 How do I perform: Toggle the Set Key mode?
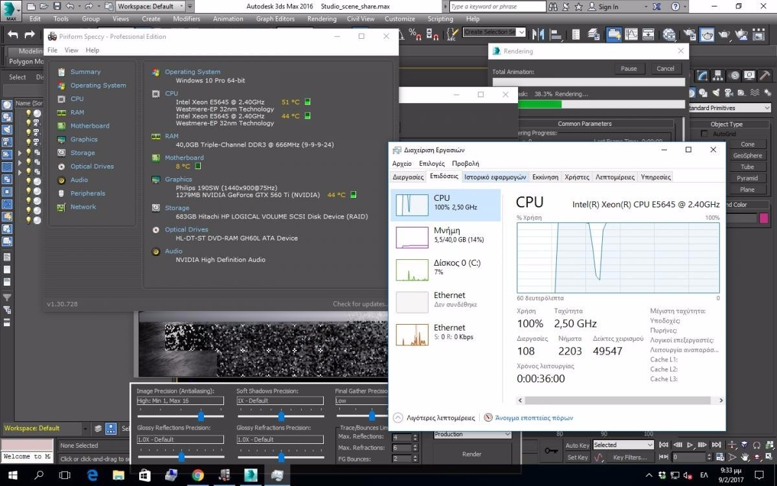[x=577, y=457]
